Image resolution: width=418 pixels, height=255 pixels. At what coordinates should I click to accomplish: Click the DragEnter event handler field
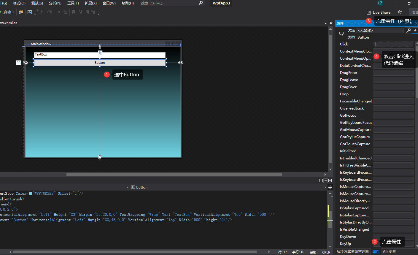[x=393, y=73]
